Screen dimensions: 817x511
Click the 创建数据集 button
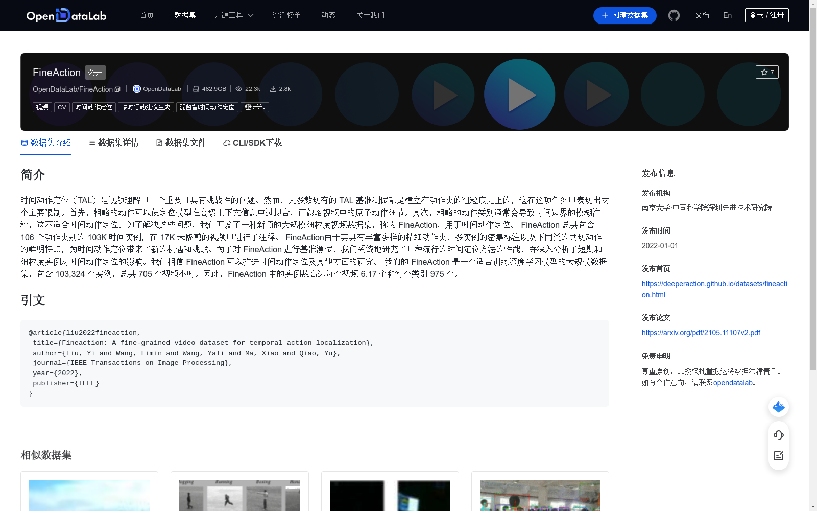(624, 15)
